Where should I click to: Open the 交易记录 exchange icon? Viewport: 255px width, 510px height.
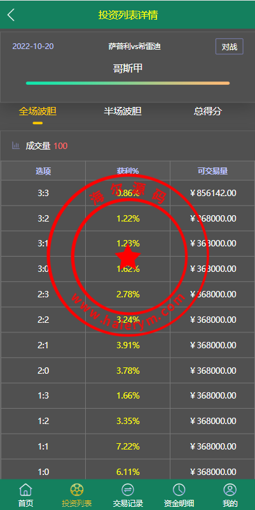coord(128,489)
